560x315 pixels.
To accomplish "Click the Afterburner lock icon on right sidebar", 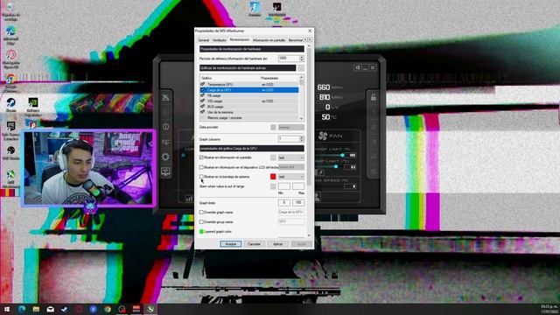I will click(374, 97).
